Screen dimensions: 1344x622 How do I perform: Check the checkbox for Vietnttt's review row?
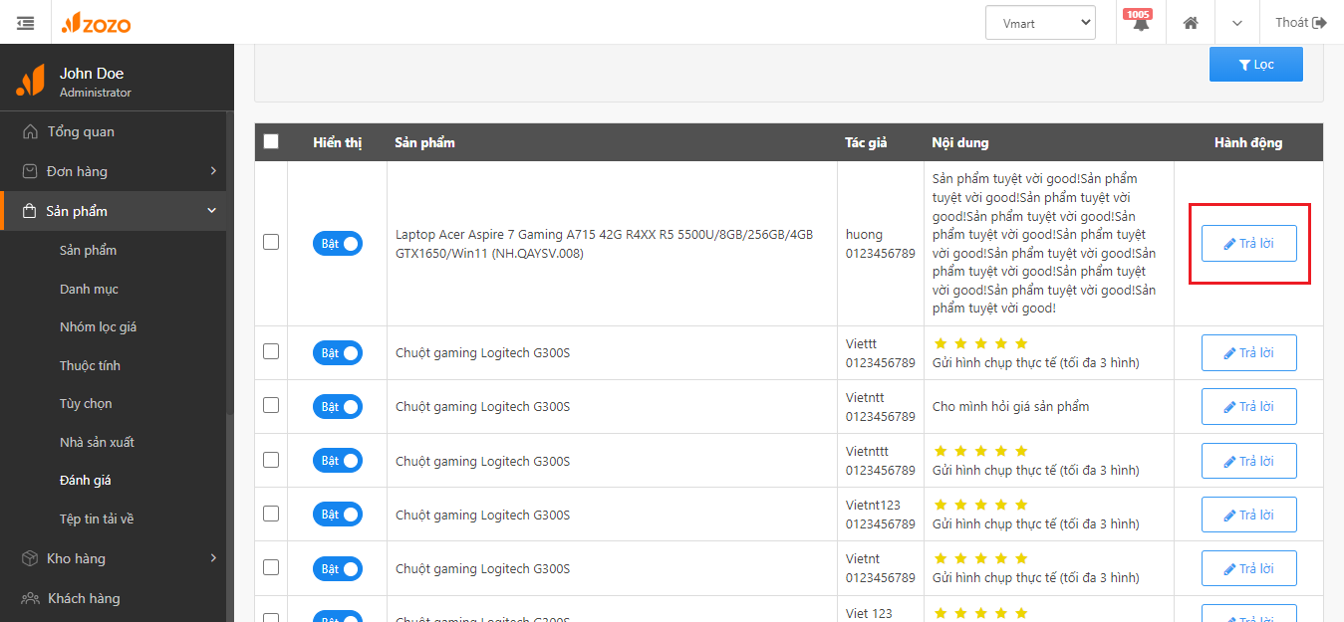[x=271, y=460]
